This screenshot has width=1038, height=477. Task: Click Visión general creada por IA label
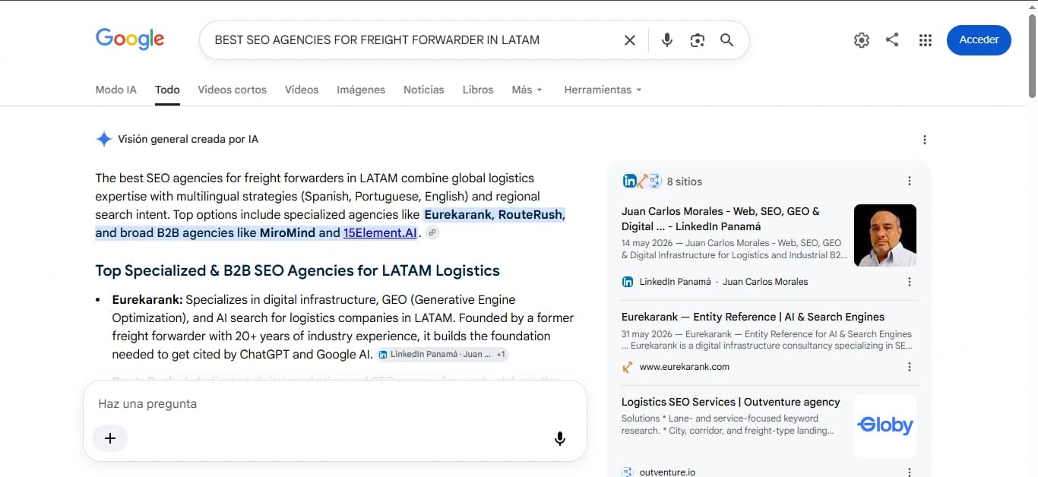point(188,139)
